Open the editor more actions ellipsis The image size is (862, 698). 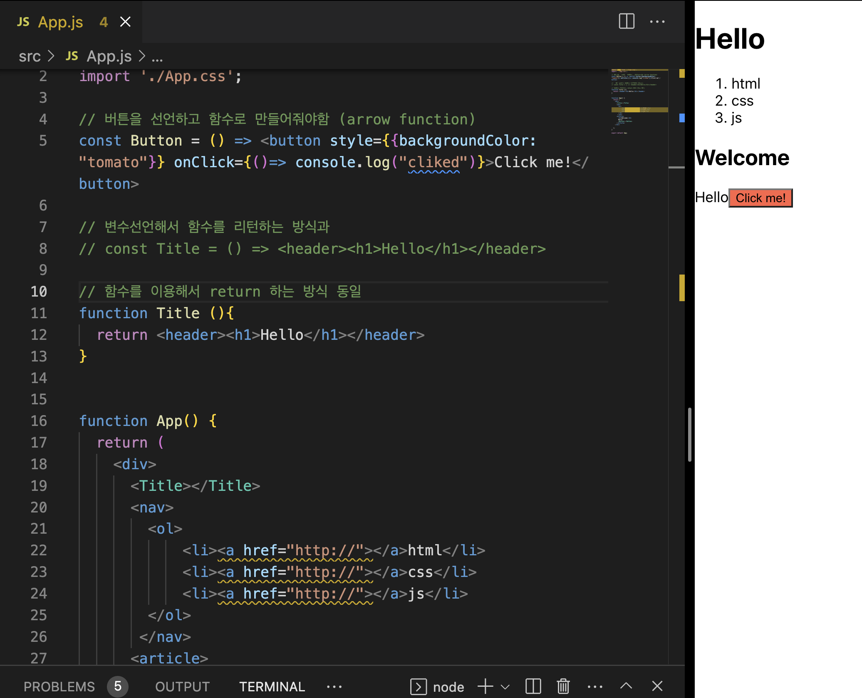(657, 21)
